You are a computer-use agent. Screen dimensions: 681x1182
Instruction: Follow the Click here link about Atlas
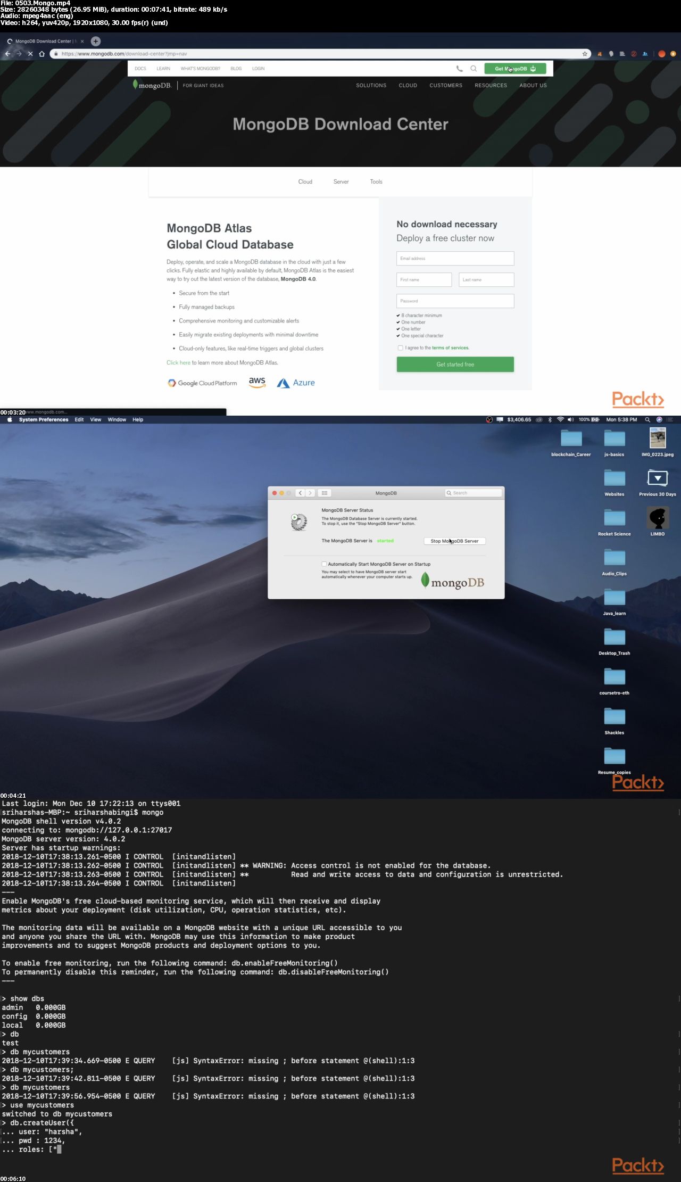(178, 363)
